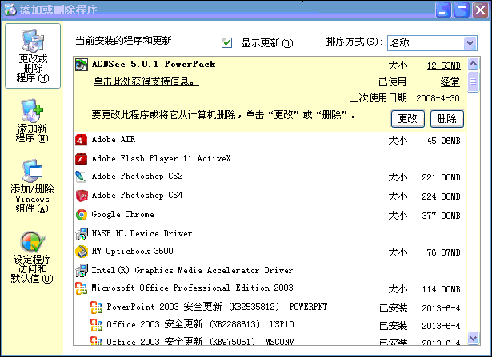Click the 45.96MB size value
This screenshot has width=492, height=357.
pos(443,141)
